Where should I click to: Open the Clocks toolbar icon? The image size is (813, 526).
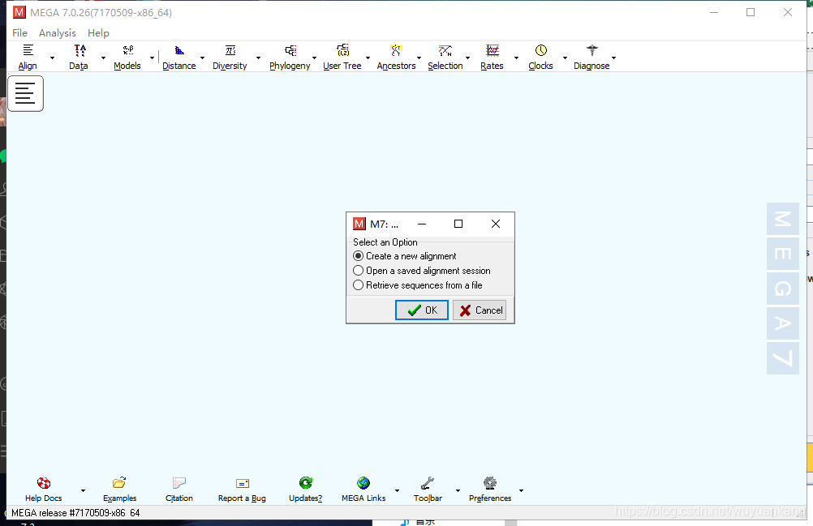[541, 50]
